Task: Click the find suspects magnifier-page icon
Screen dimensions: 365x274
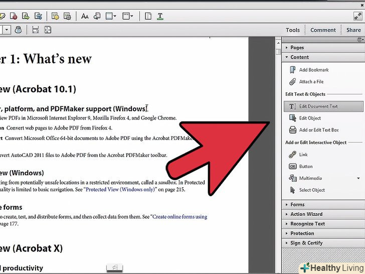Action: (x=97, y=16)
